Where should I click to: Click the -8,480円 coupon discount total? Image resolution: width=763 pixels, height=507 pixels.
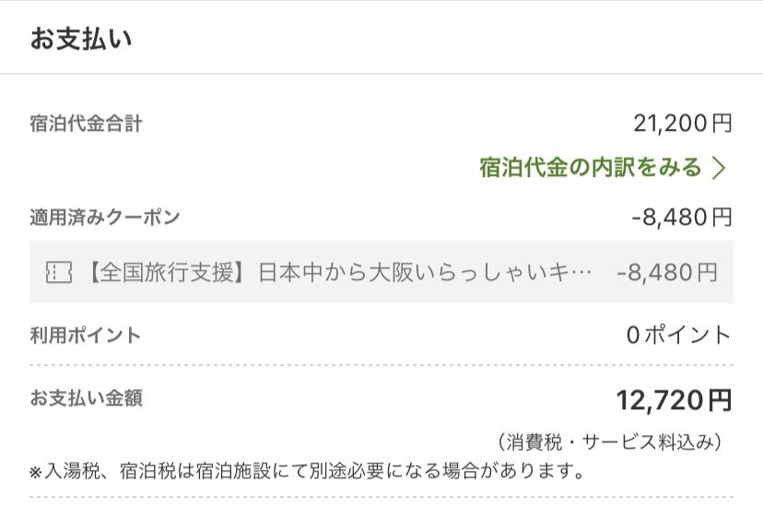tap(682, 217)
